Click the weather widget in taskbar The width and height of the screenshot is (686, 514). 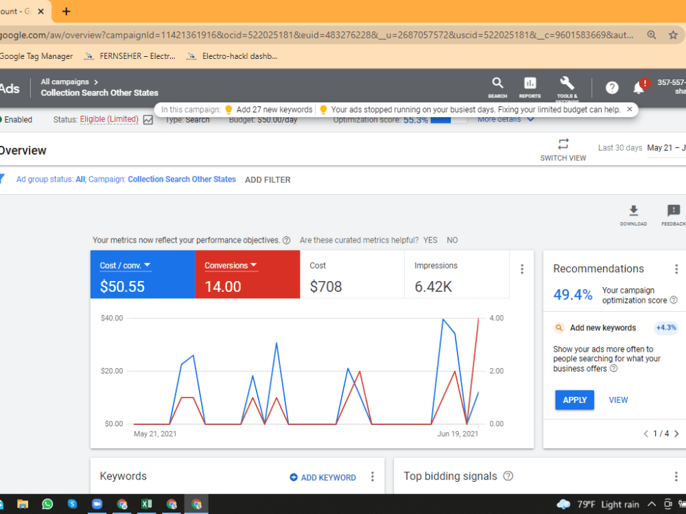point(598,504)
